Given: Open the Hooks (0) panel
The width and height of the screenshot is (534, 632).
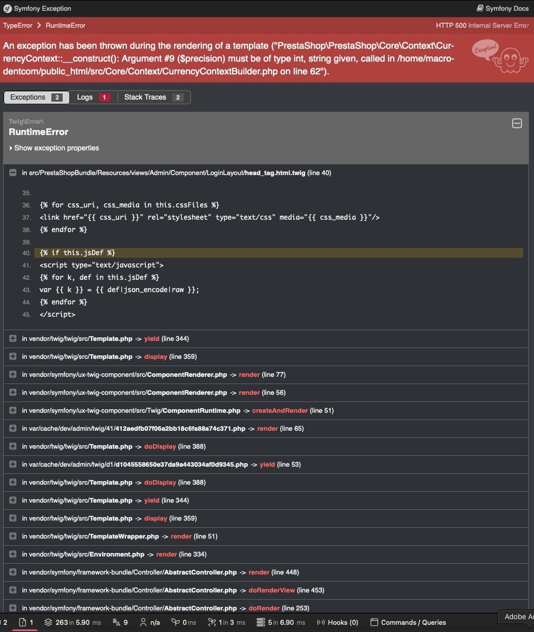Looking at the screenshot, I should point(338,622).
